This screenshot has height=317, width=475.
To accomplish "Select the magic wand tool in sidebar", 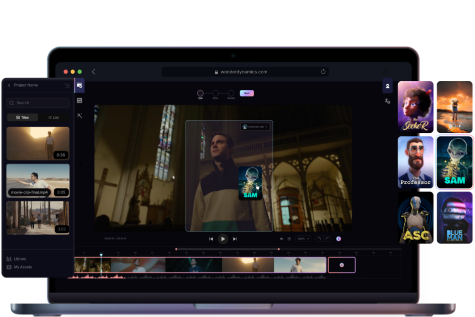I will (x=79, y=115).
